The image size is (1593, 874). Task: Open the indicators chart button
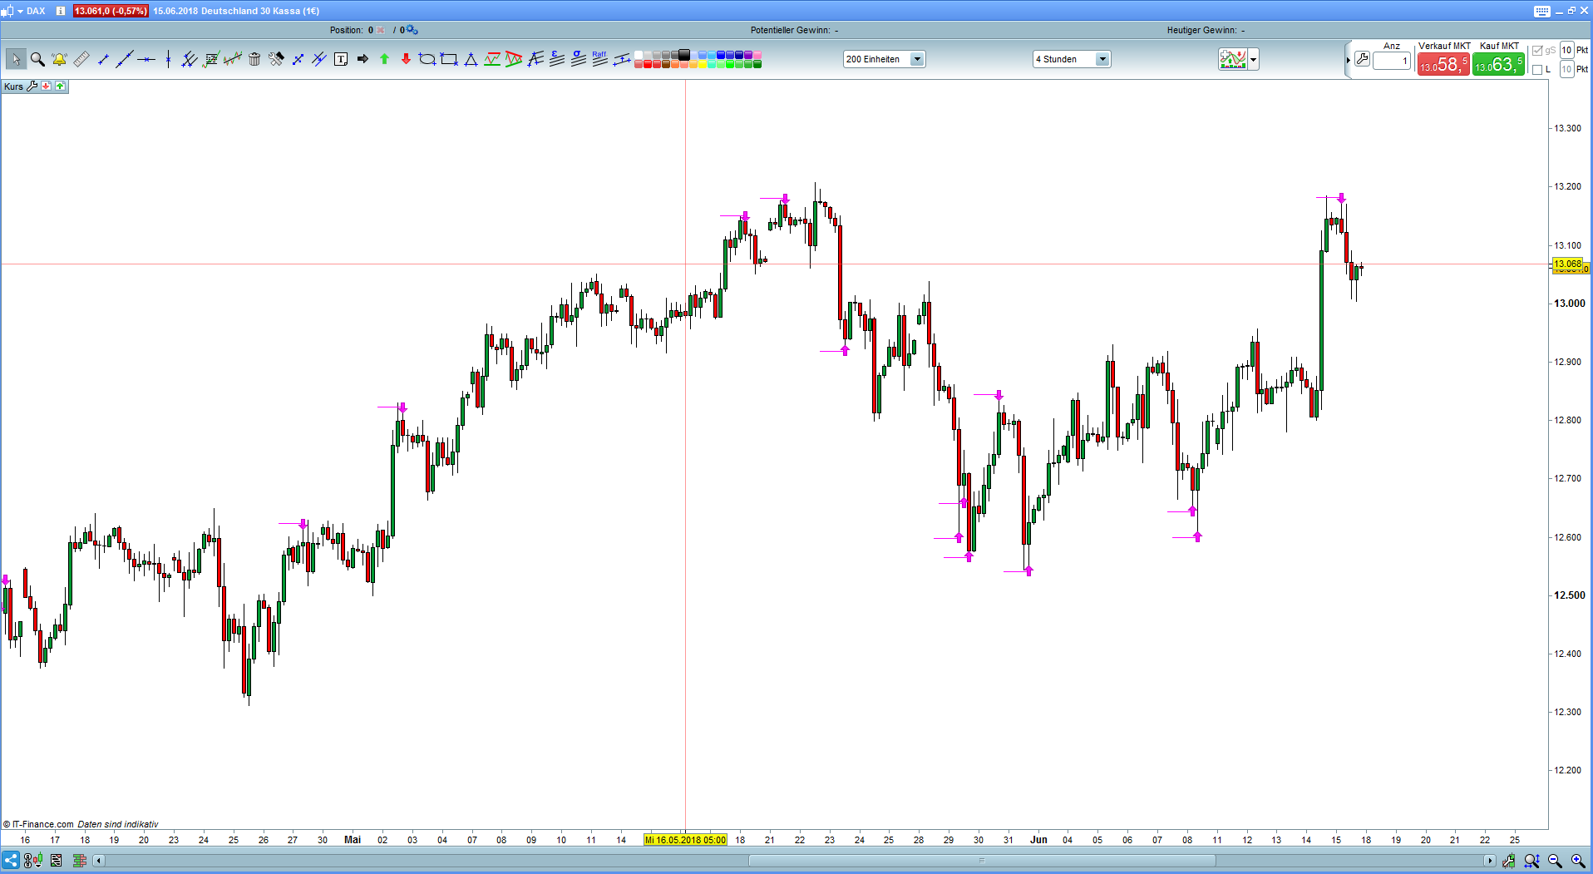1233,59
